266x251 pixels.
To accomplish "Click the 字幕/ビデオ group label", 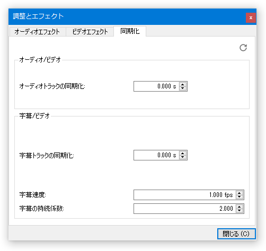I will click(34, 116).
